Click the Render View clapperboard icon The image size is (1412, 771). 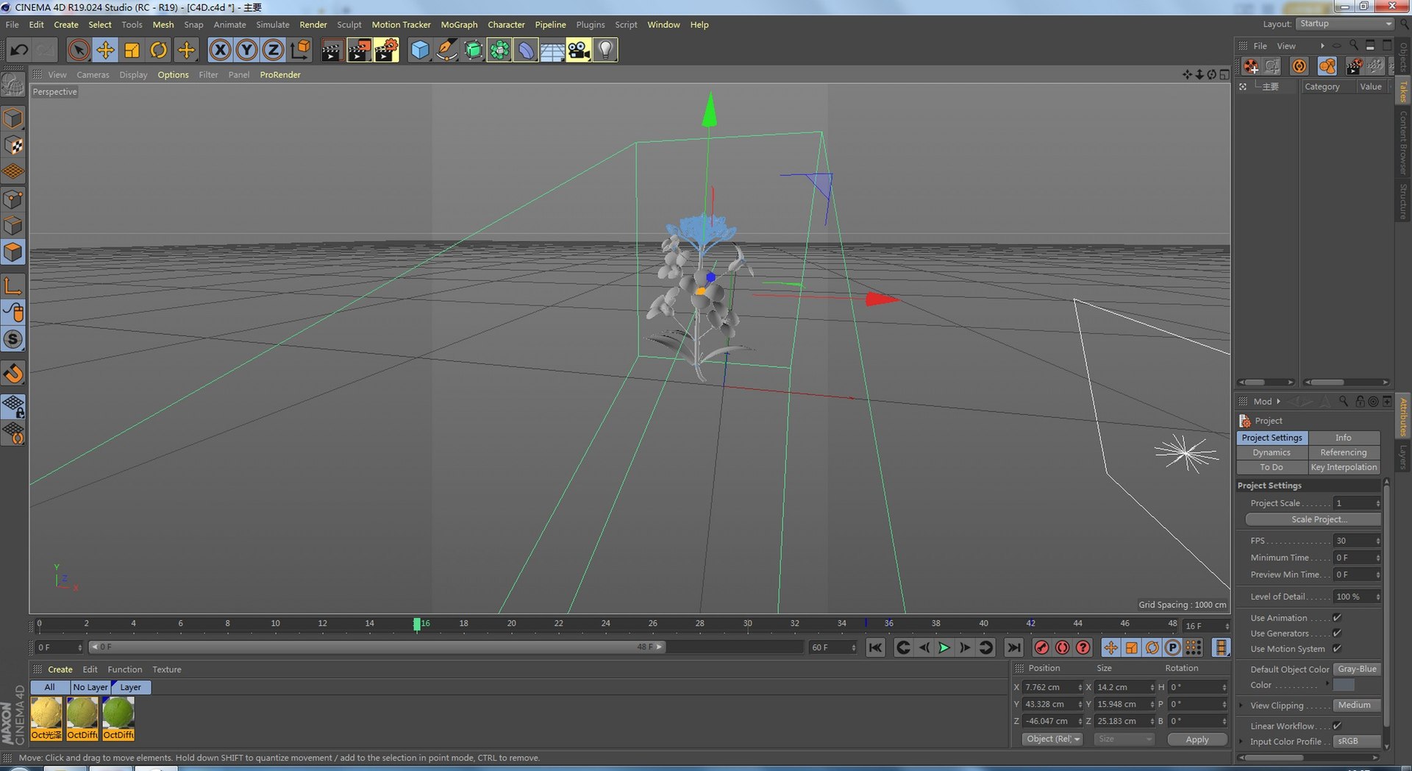332,50
